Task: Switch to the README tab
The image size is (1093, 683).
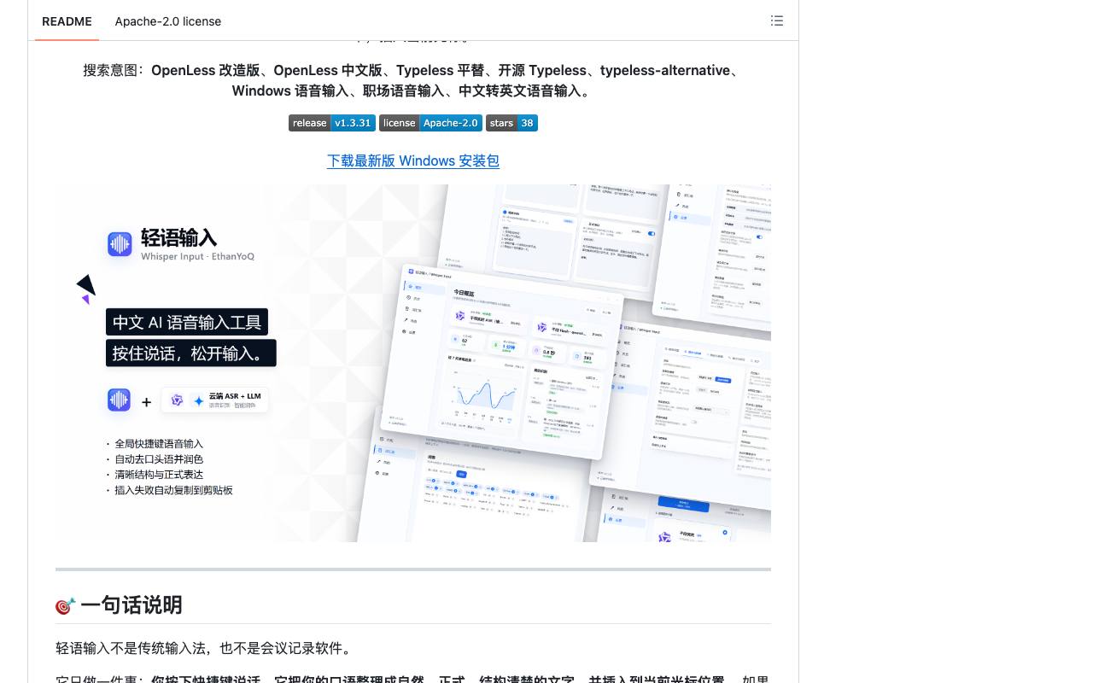Action: tap(67, 21)
